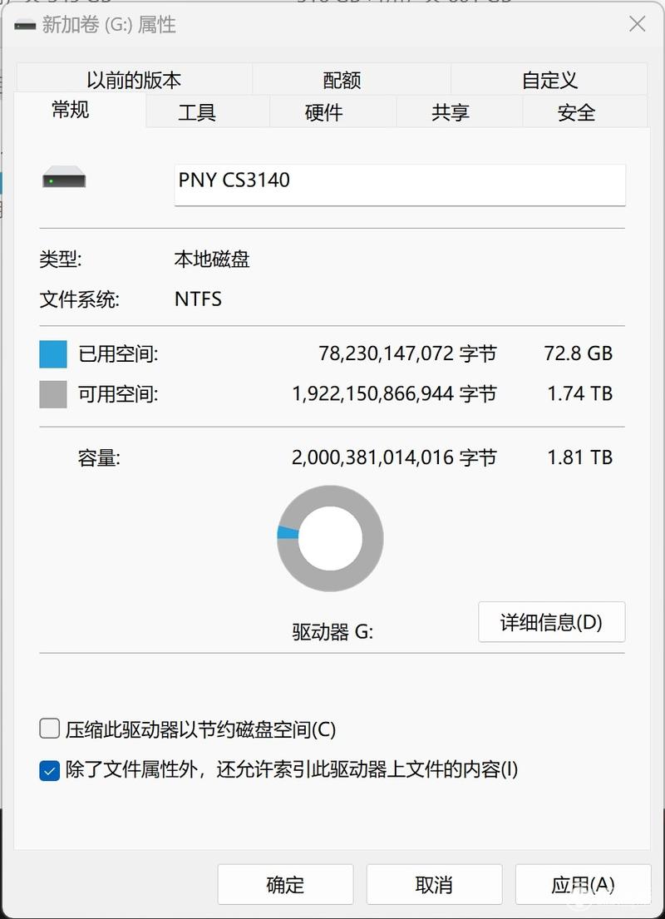Uncheck the file content indexing checkbox

tap(50, 770)
